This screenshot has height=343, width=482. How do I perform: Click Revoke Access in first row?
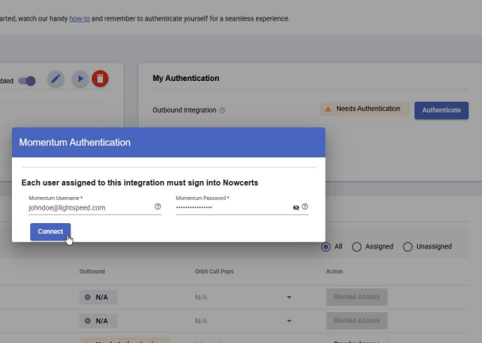click(357, 297)
